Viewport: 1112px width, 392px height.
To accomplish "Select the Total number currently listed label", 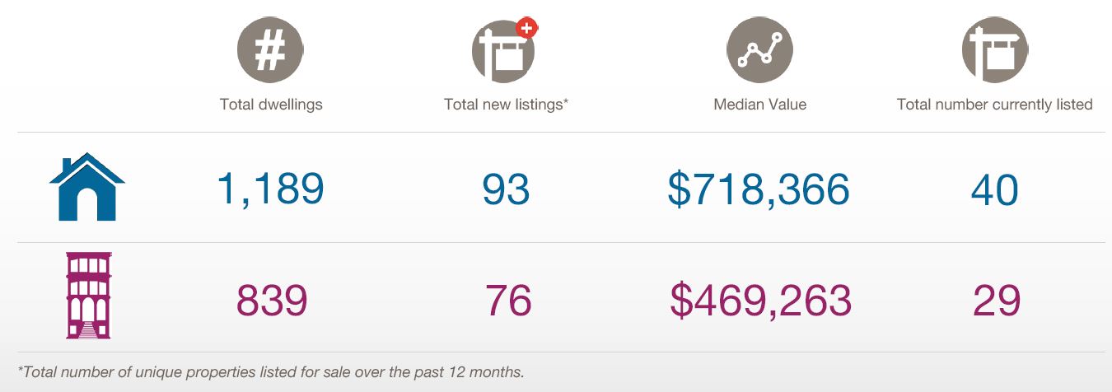I will coord(994,105).
